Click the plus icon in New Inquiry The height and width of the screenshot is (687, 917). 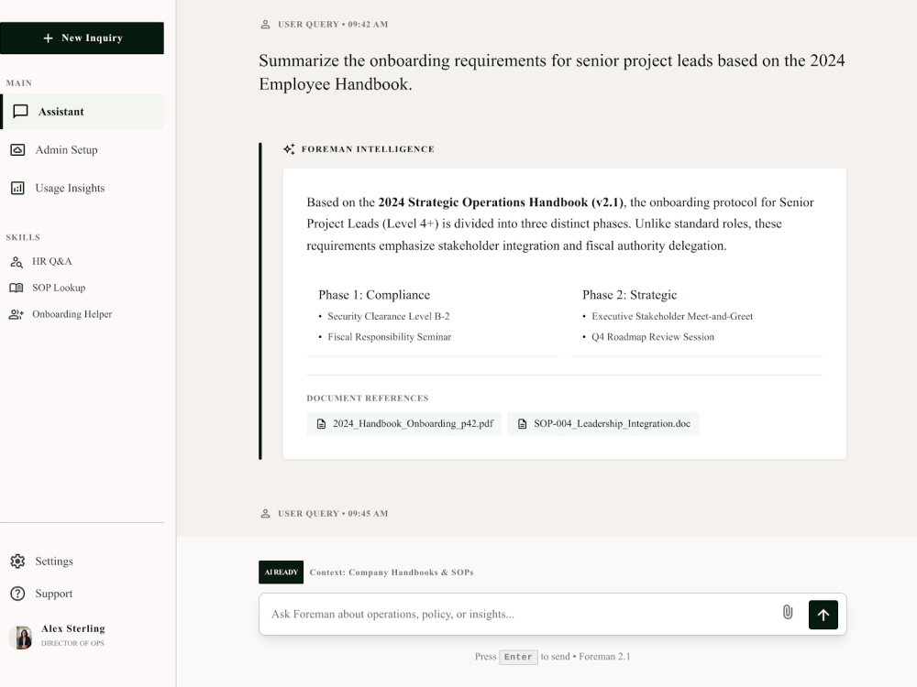point(48,38)
